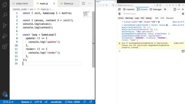Open main.js:5:9 source link

(178, 25)
